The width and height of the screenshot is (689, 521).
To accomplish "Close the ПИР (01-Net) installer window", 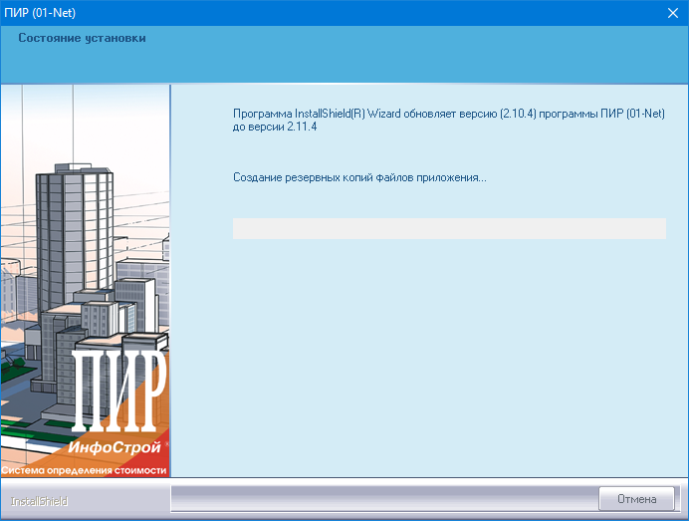I will [x=673, y=13].
